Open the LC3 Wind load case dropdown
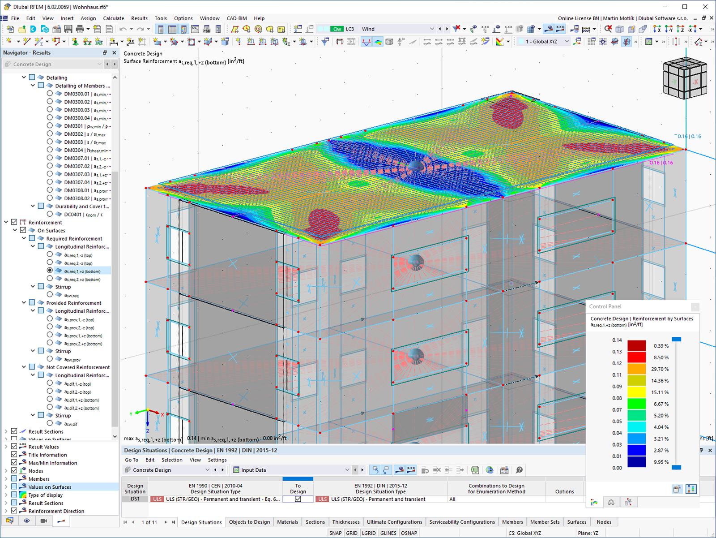This screenshot has height=538, width=716. point(432,29)
